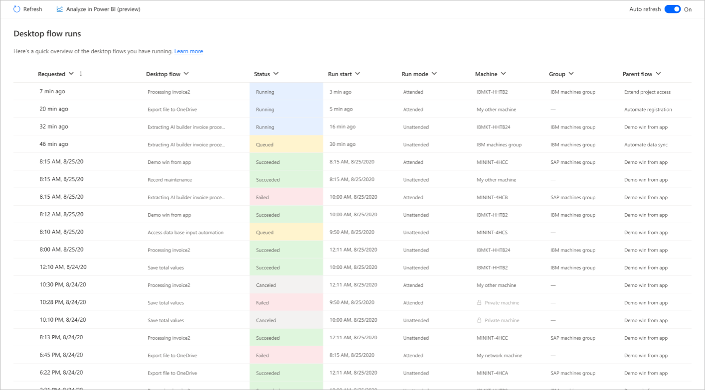Click the lock icon on the 10:10 PM private machine

point(479,320)
